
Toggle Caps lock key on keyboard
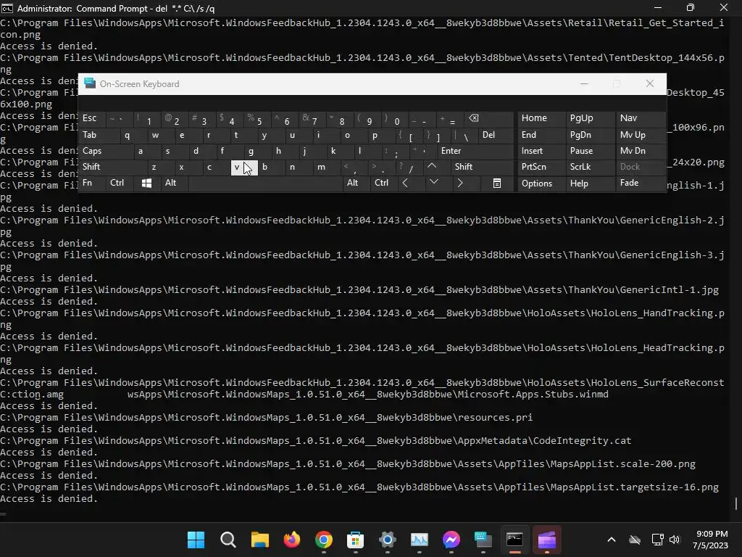pyautogui.click(x=107, y=151)
